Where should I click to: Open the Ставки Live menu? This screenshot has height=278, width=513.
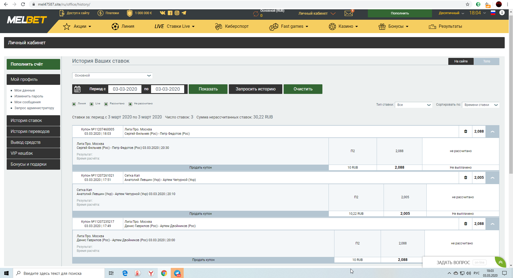tap(175, 26)
